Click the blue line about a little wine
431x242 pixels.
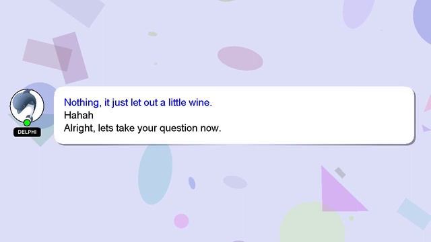coord(137,103)
